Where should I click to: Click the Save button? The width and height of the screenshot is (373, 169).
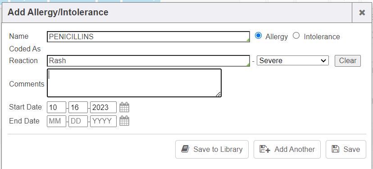(346, 149)
